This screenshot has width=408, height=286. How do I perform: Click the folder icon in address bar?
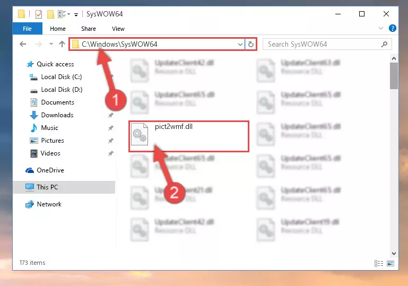click(75, 44)
